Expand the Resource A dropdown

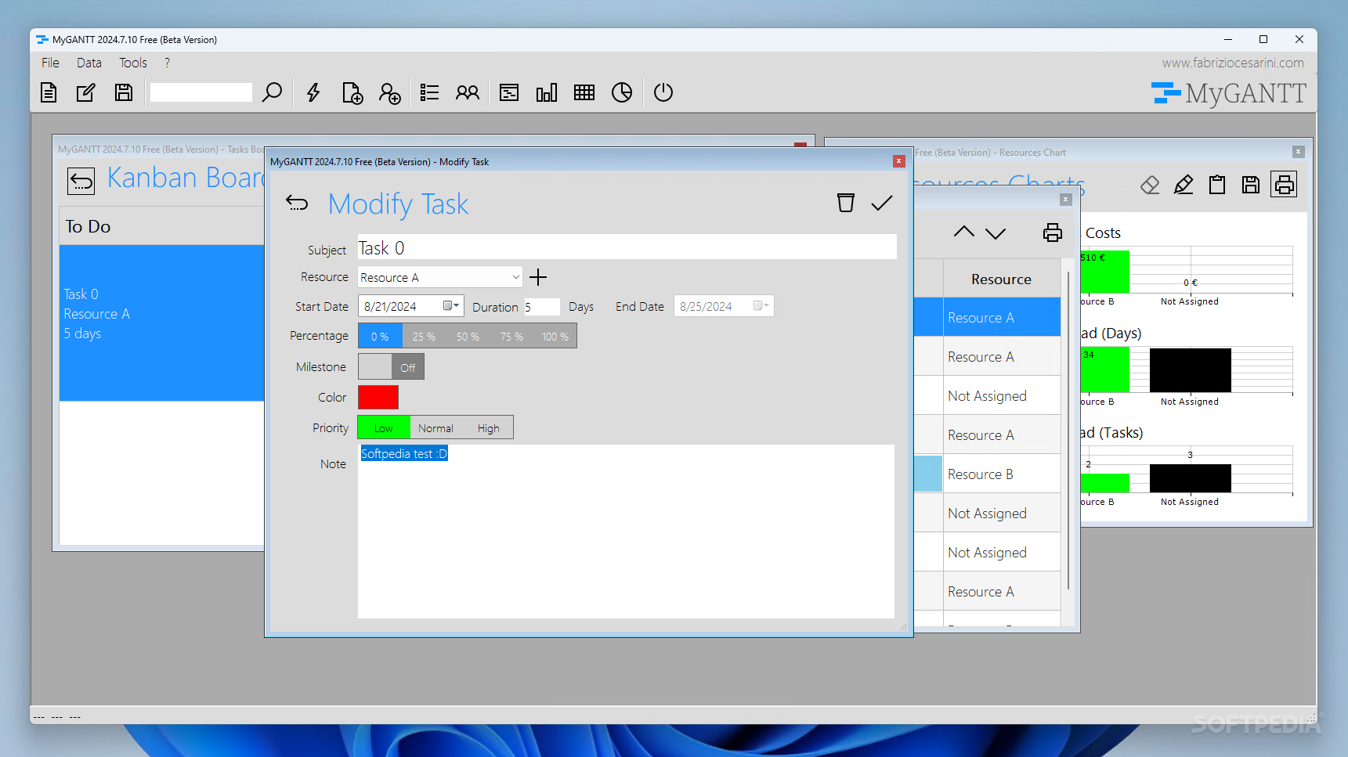coord(515,277)
